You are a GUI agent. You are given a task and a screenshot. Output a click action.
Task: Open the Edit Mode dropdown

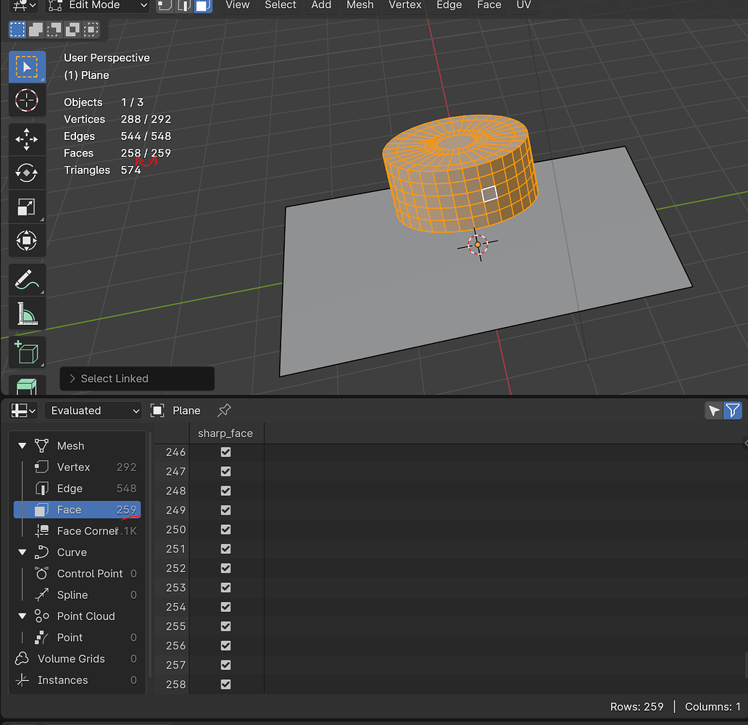(x=99, y=5)
